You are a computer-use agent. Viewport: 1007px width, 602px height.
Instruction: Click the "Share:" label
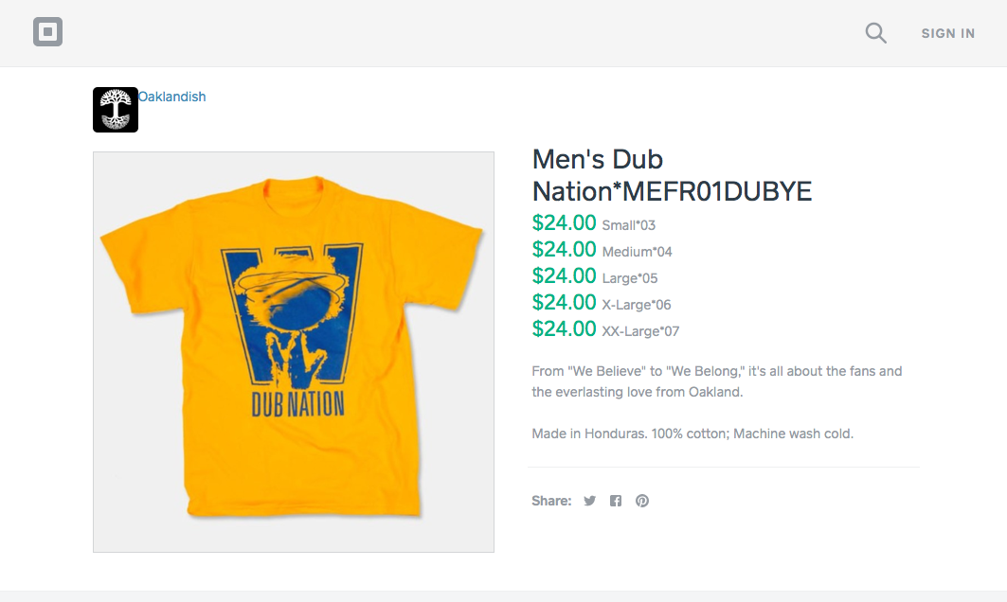[551, 501]
